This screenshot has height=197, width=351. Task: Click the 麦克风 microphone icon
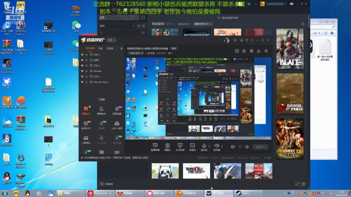click(204, 146)
